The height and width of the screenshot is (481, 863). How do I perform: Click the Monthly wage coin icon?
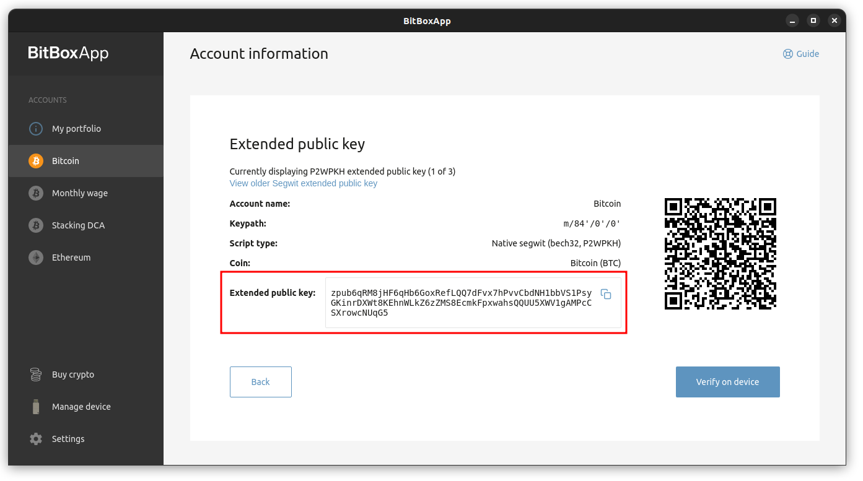(36, 193)
